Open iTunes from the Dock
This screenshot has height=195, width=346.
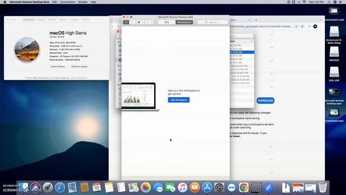(183, 187)
